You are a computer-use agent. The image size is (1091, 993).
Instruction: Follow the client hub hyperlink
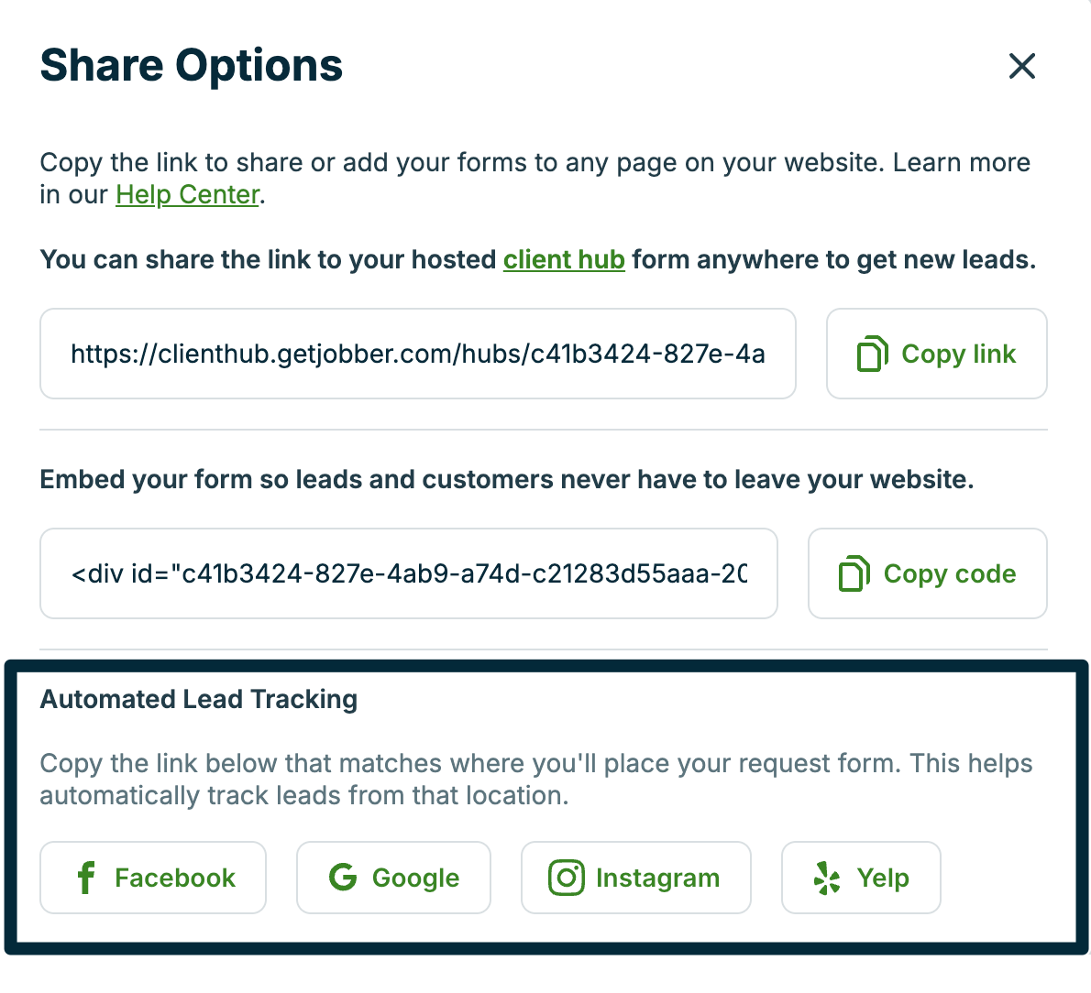click(x=564, y=260)
